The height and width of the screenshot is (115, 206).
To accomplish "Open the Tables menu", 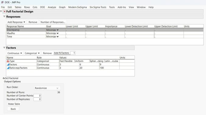I will [18, 7].
